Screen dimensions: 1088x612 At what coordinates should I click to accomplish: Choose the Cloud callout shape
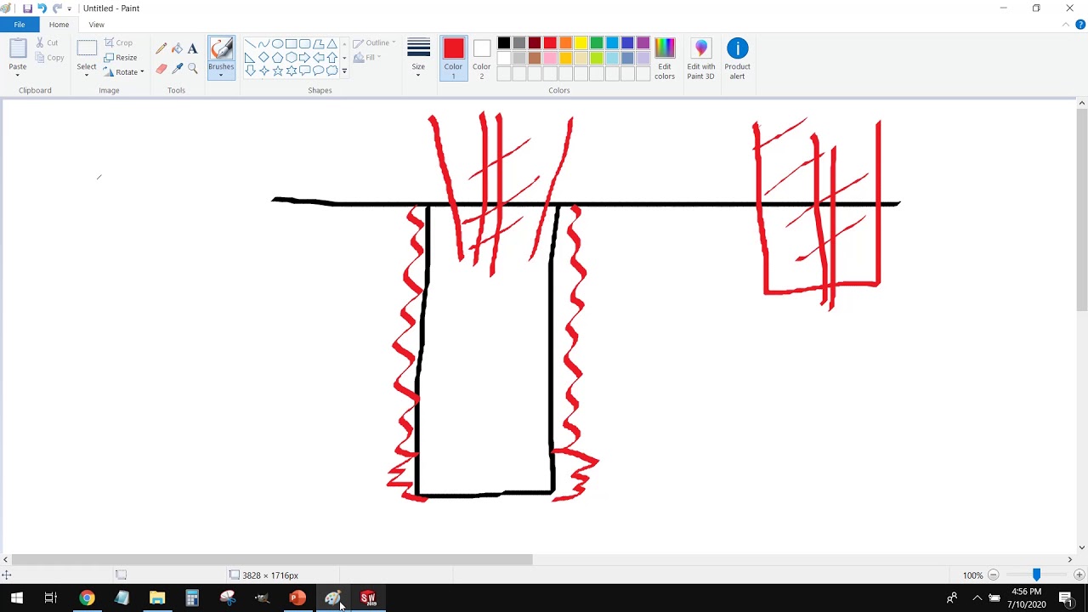(x=331, y=71)
